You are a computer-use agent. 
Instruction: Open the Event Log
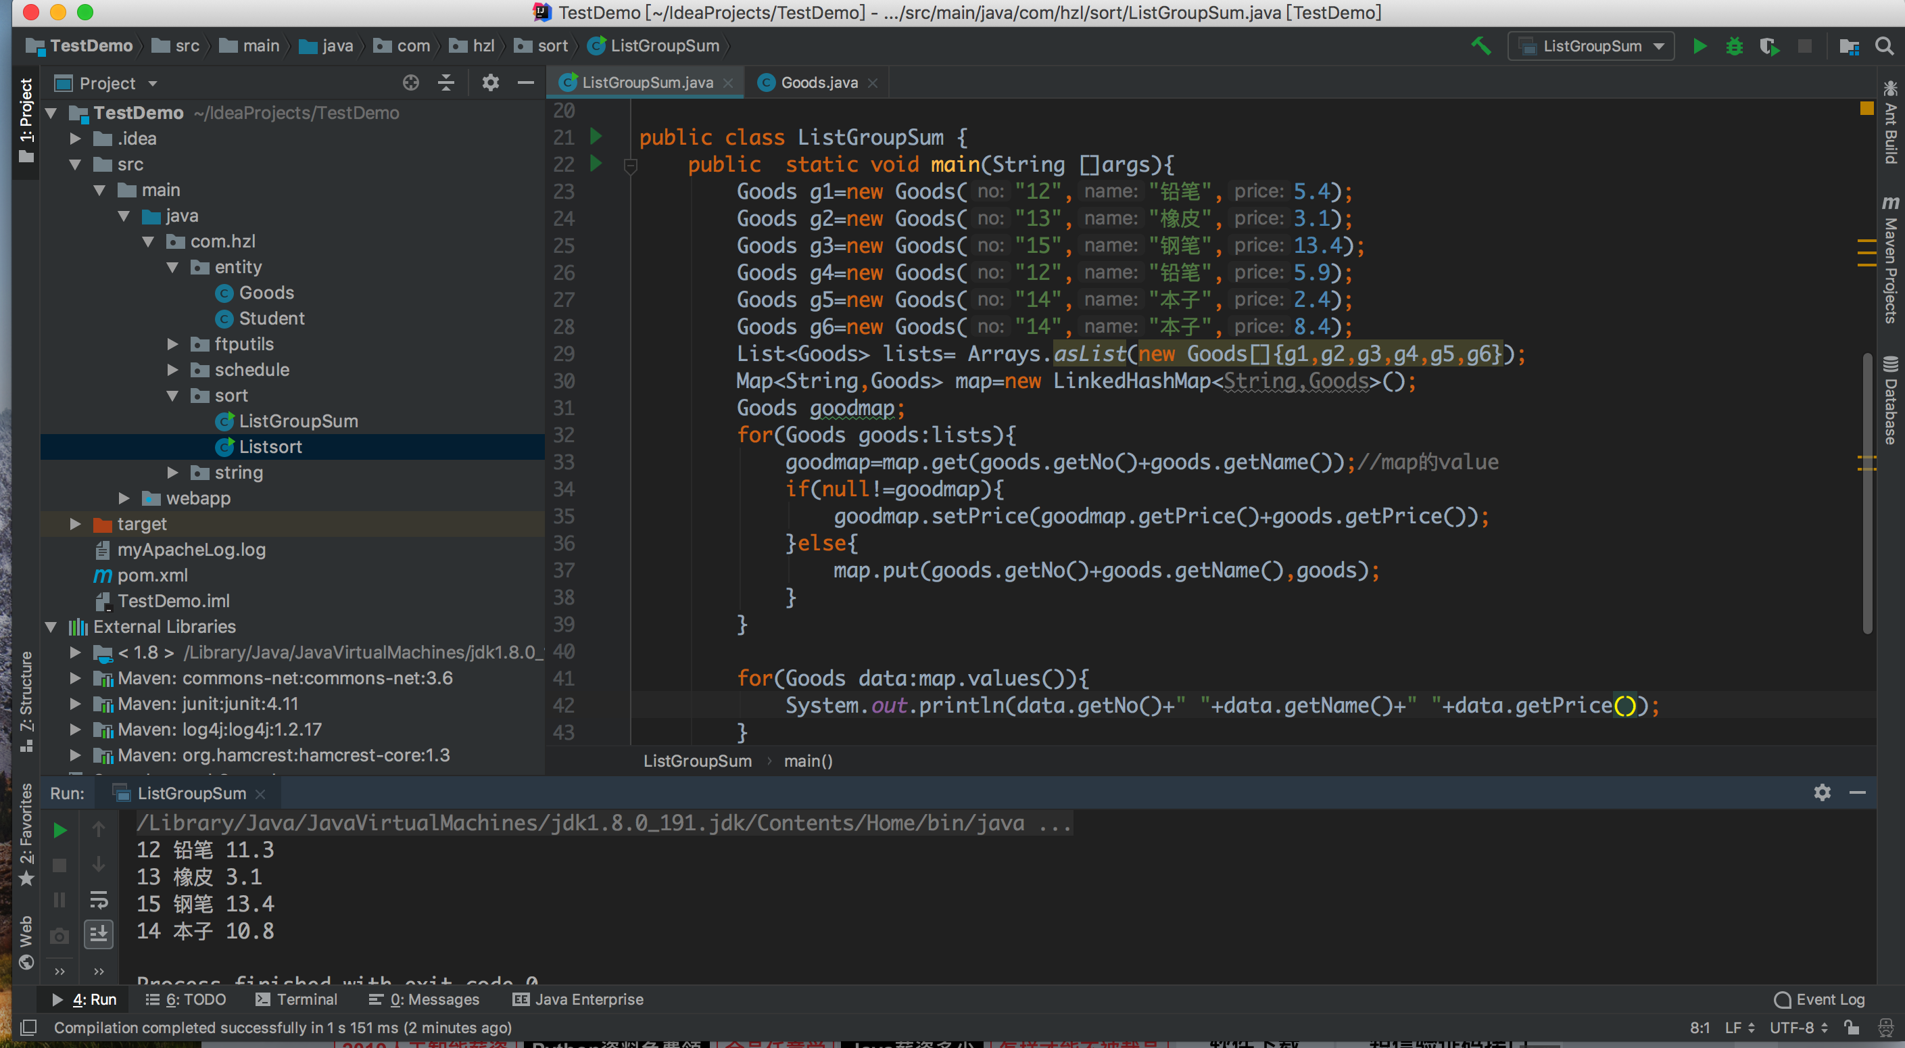(1820, 999)
